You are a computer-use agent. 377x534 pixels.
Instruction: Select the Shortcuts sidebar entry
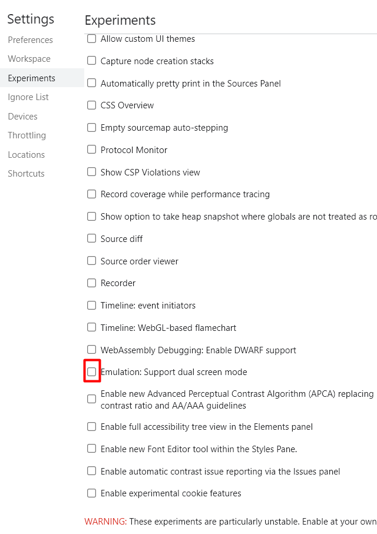tap(26, 173)
